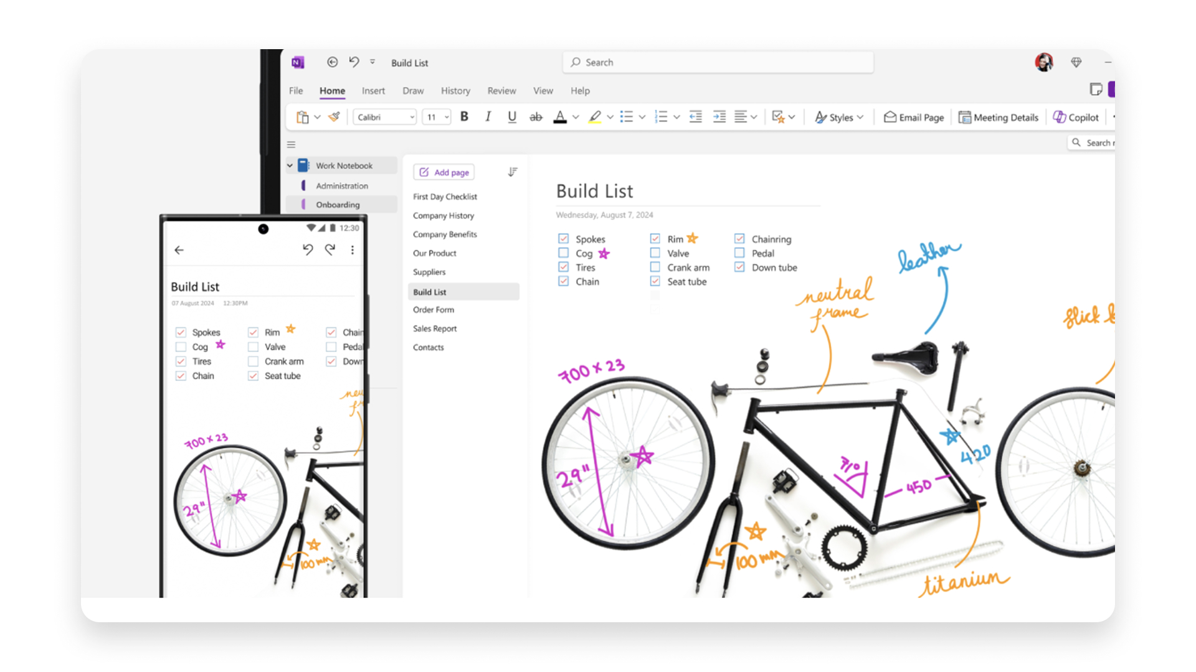Expand the highlight color dropdown arrow
1196x672 pixels.
[x=610, y=117]
